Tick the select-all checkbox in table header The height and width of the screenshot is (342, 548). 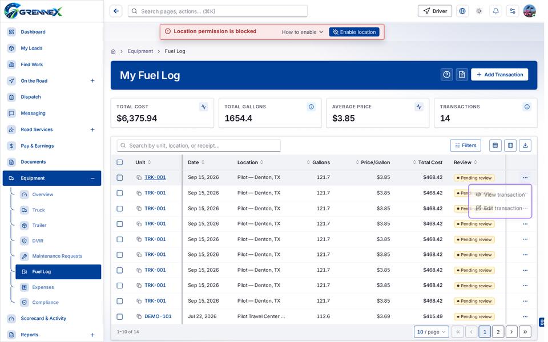(119, 162)
